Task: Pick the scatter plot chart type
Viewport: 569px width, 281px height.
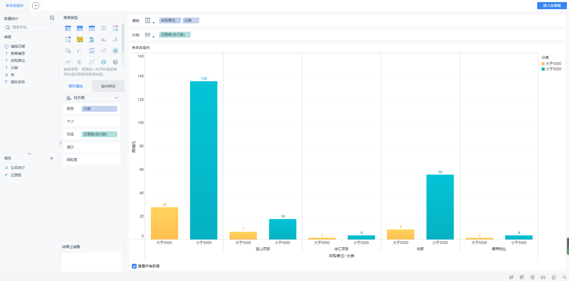Action: 92,62
